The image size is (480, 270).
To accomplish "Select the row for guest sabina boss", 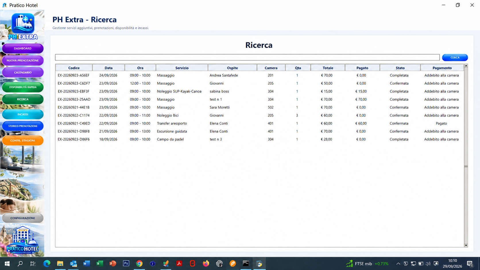I will coord(260,91).
